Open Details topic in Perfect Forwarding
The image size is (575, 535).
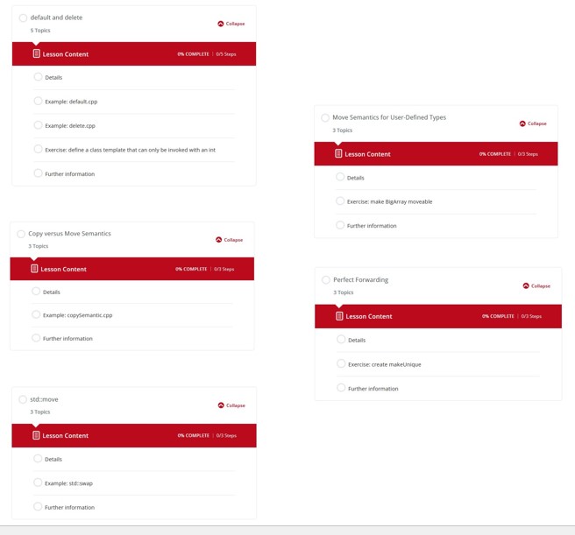point(357,340)
